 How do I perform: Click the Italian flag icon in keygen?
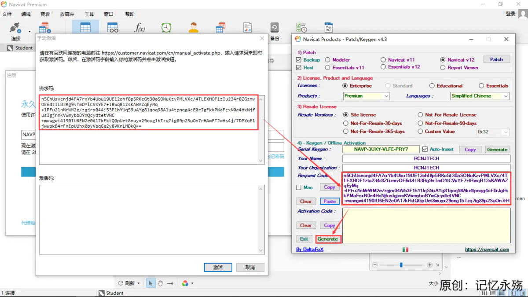click(x=405, y=249)
